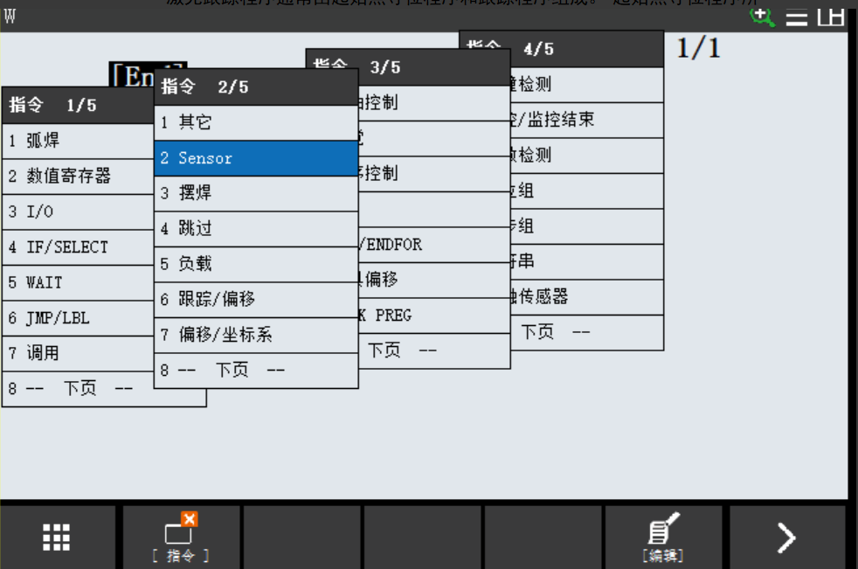Open the three-line hamburger menu icon
This screenshot has width=858, height=569.
point(796,17)
